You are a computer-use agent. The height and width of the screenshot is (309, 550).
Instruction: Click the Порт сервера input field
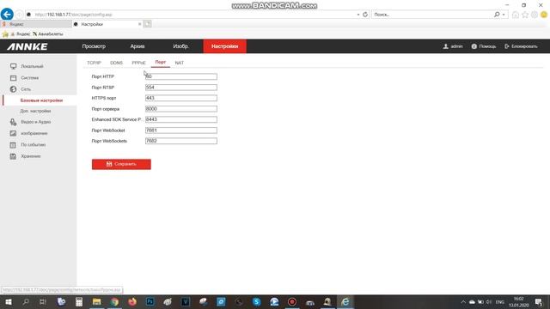181,109
